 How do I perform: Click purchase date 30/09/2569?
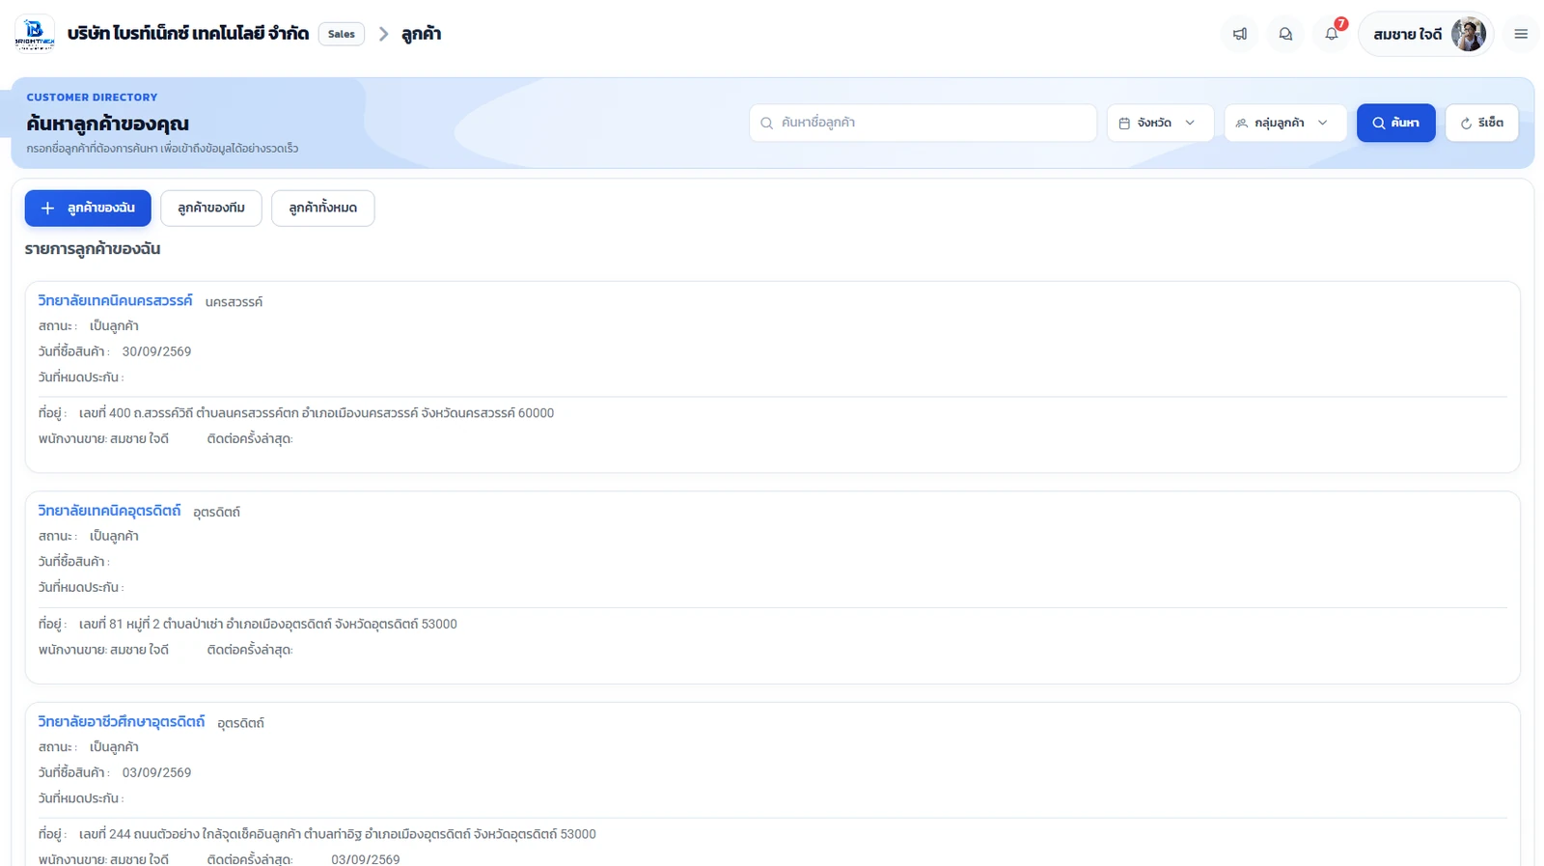coord(156,351)
